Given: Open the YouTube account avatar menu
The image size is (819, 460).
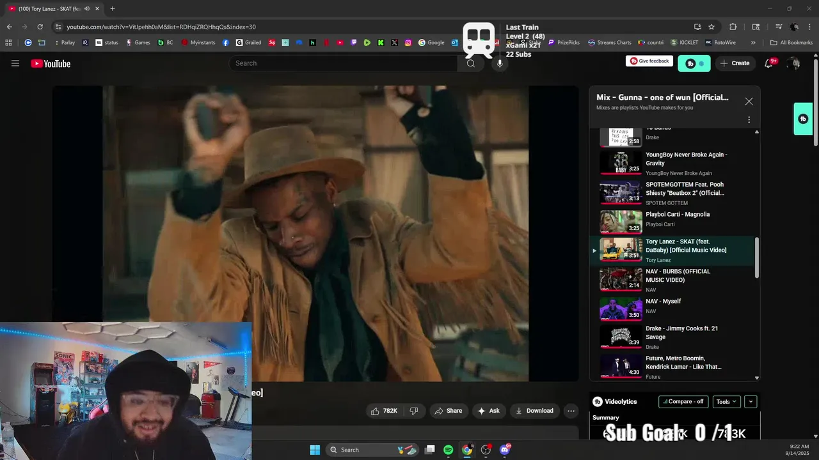Looking at the screenshot, I should tap(794, 63).
